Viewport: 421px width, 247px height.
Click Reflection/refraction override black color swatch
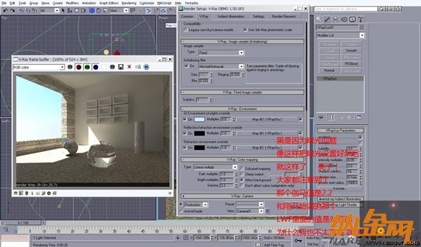pyautogui.click(x=199, y=133)
